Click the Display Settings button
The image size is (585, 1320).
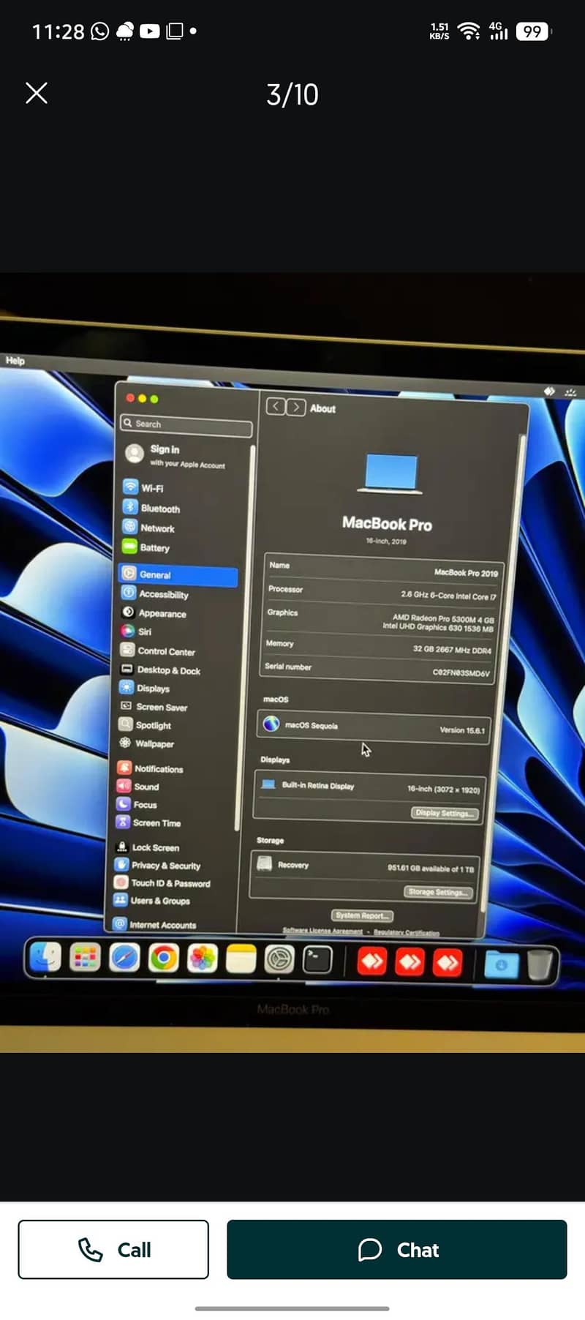pyautogui.click(x=445, y=813)
